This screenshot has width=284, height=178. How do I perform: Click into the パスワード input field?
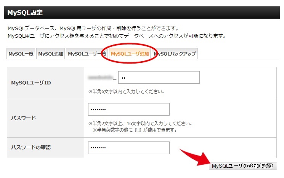point(129,109)
